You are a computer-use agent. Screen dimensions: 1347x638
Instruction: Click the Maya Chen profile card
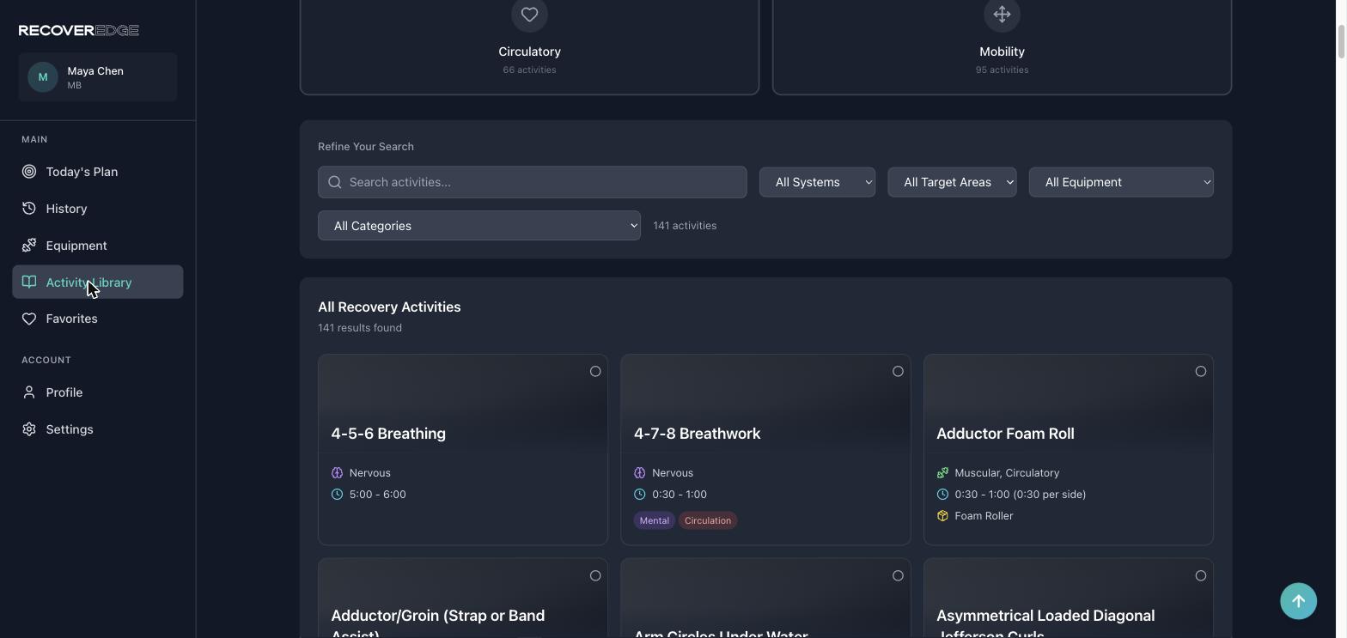[x=98, y=77]
